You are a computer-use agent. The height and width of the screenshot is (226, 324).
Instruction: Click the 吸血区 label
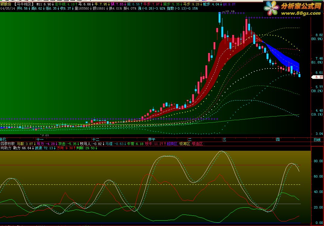[x=197, y=144]
